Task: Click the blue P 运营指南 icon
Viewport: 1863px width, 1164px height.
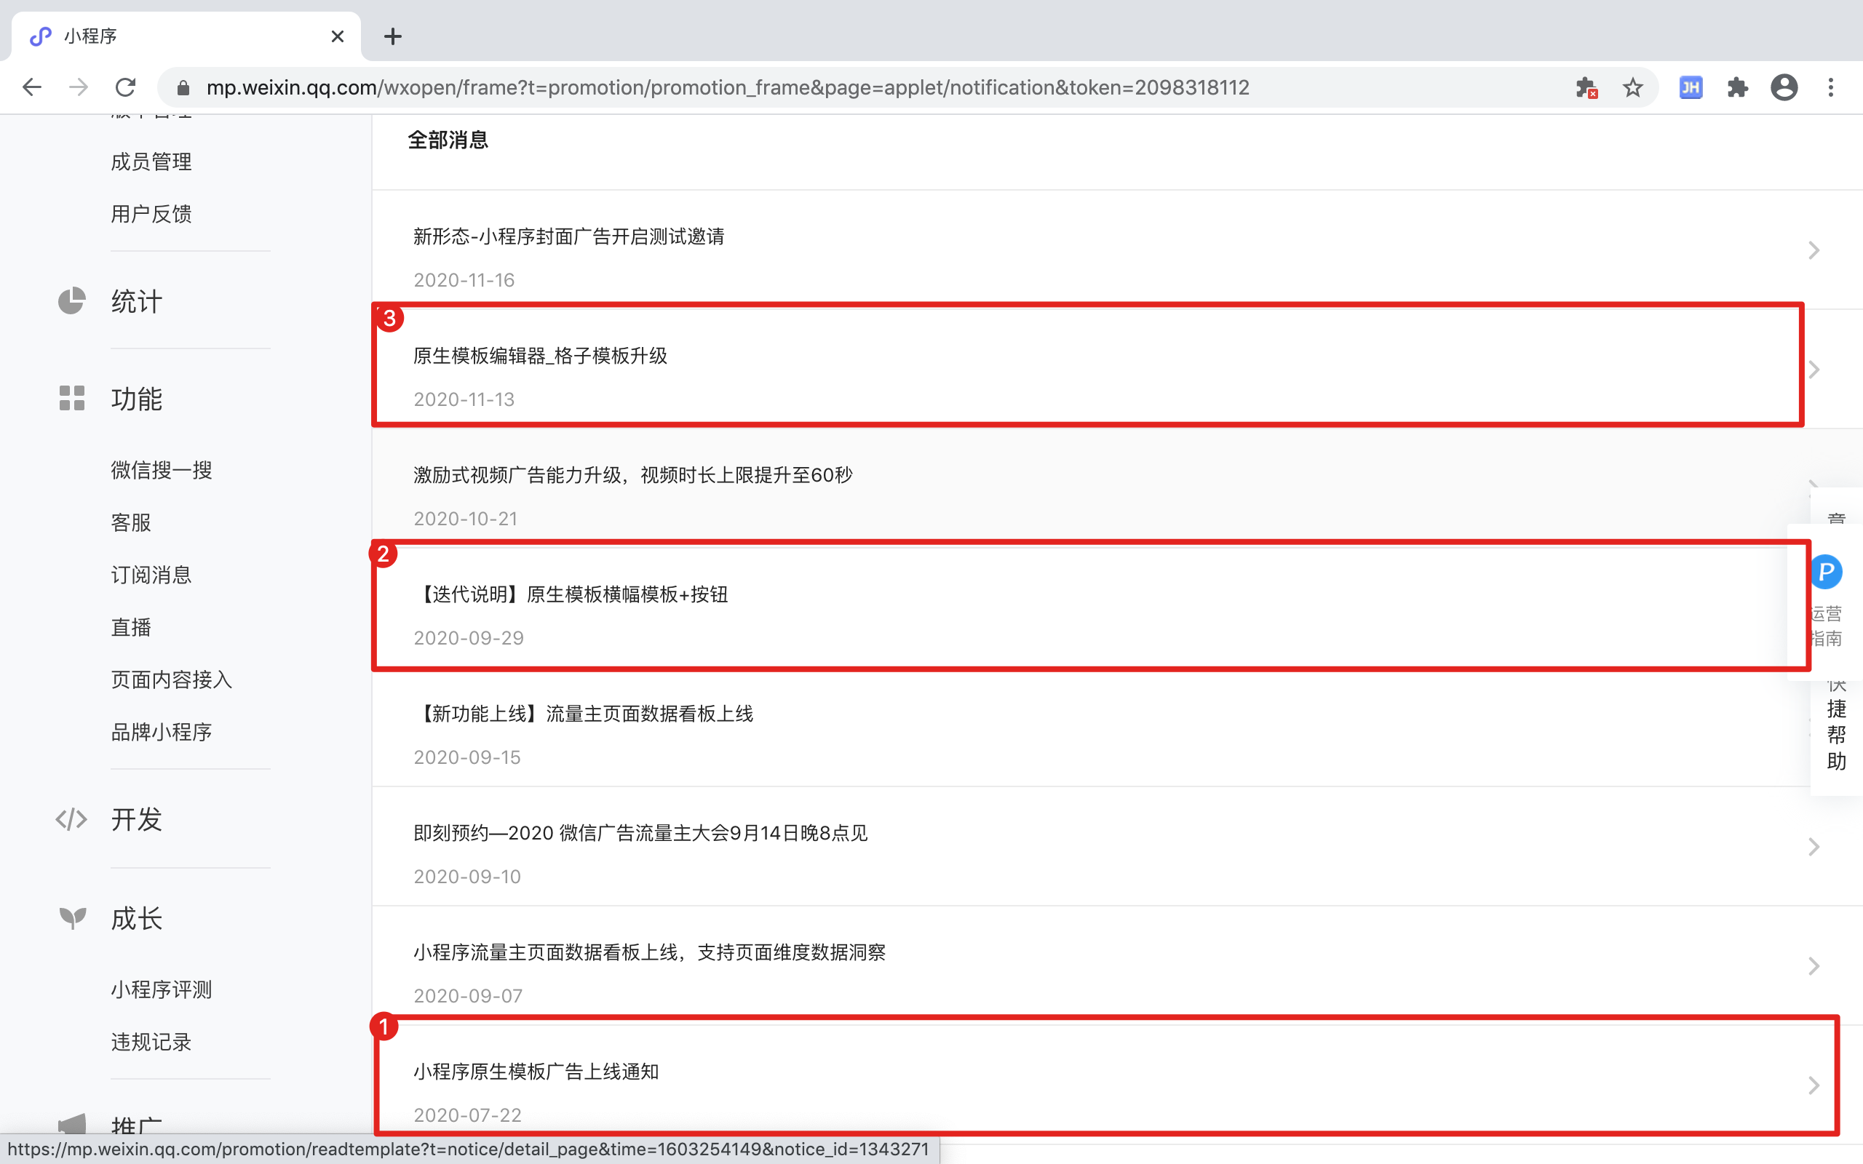Action: coord(1825,572)
